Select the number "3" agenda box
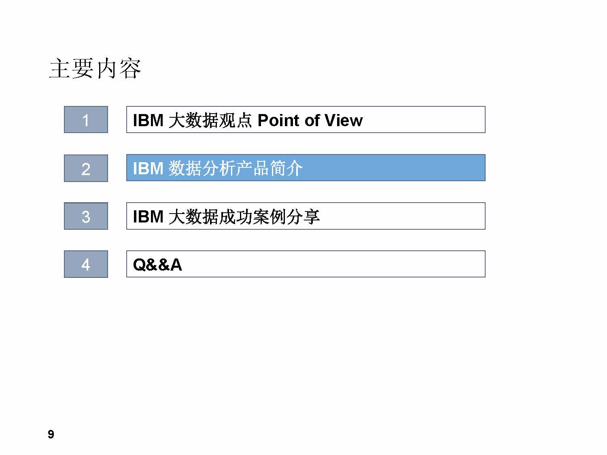Screen dimensions: 607x455 86,216
